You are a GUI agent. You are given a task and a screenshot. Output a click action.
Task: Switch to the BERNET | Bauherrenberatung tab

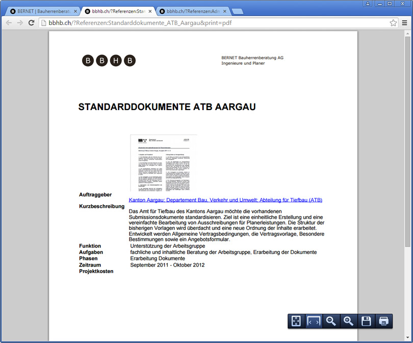coord(41,11)
